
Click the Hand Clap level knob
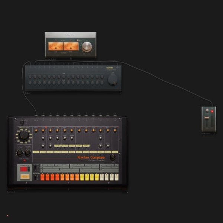[x=86, y=130]
